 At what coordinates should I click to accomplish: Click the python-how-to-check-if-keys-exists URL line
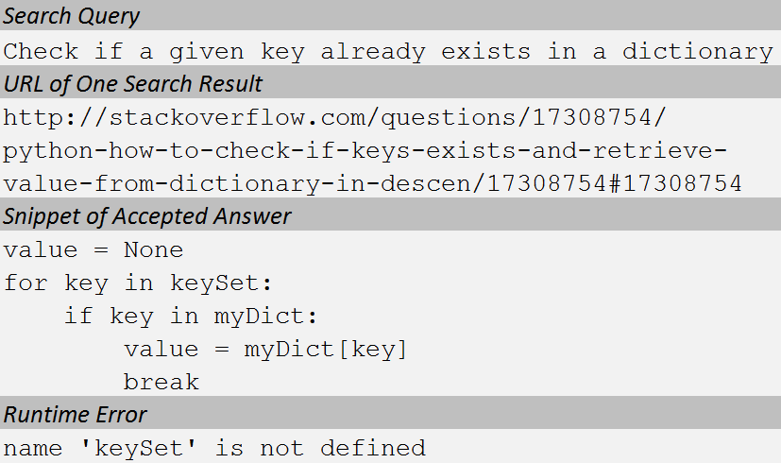365,151
